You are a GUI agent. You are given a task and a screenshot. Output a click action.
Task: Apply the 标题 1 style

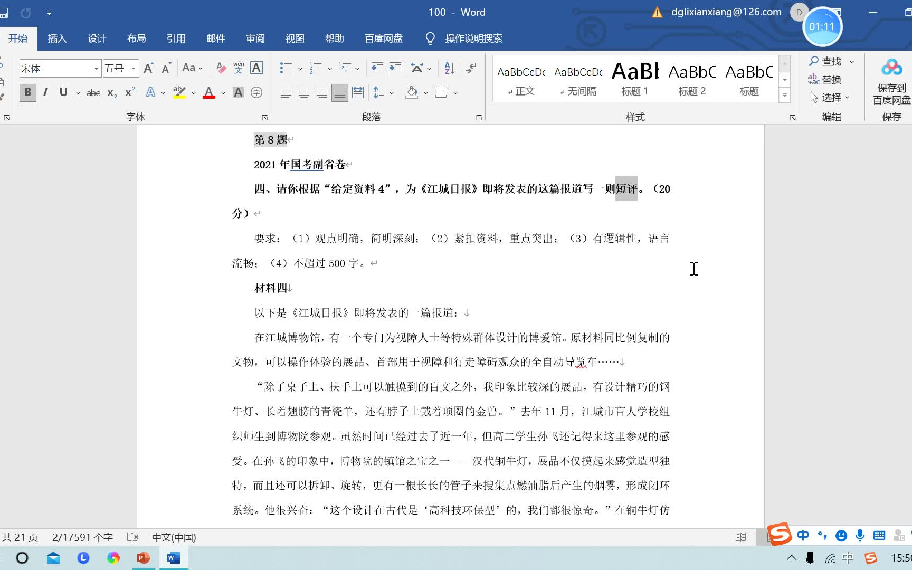pyautogui.click(x=635, y=79)
